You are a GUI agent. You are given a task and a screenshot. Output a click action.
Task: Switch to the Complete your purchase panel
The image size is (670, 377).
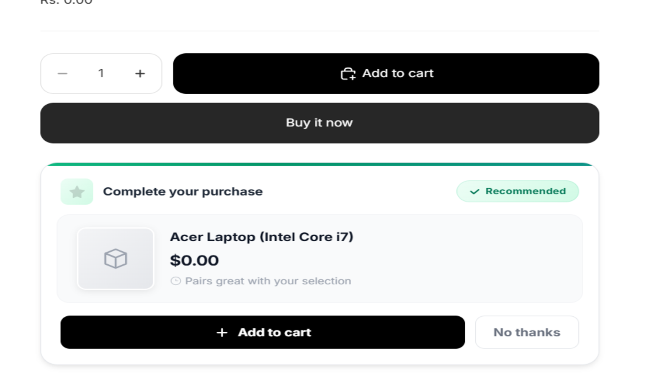pyautogui.click(x=183, y=191)
